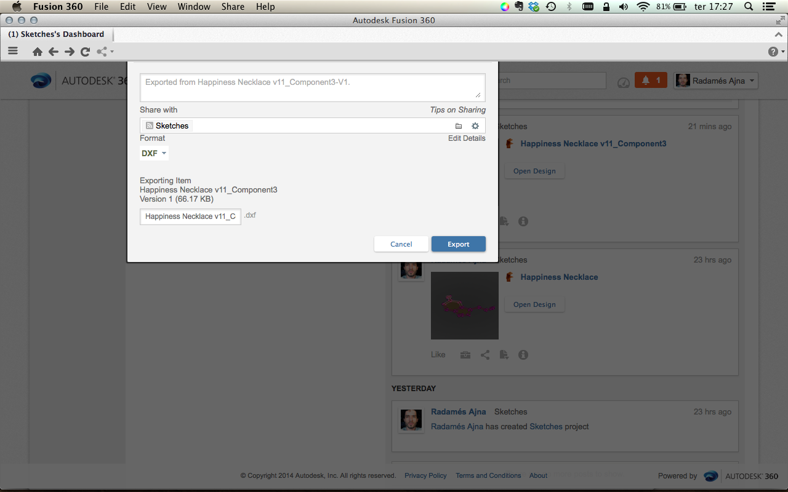Cancel the export dialog
This screenshot has height=492, width=788.
pyautogui.click(x=401, y=244)
